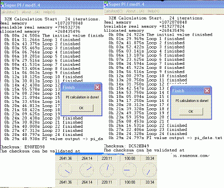The height and width of the screenshot is (188, 224).
Task: Select the 2641.36 readout above its dial
Action: point(66,159)
